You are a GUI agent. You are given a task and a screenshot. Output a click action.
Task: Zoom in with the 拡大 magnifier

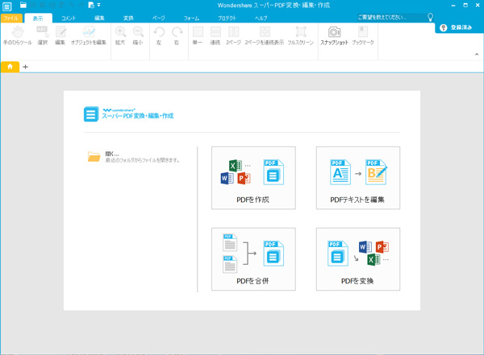point(120,36)
